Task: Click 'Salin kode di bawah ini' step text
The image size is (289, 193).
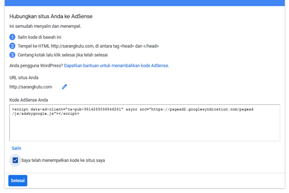Action: coord(39,37)
